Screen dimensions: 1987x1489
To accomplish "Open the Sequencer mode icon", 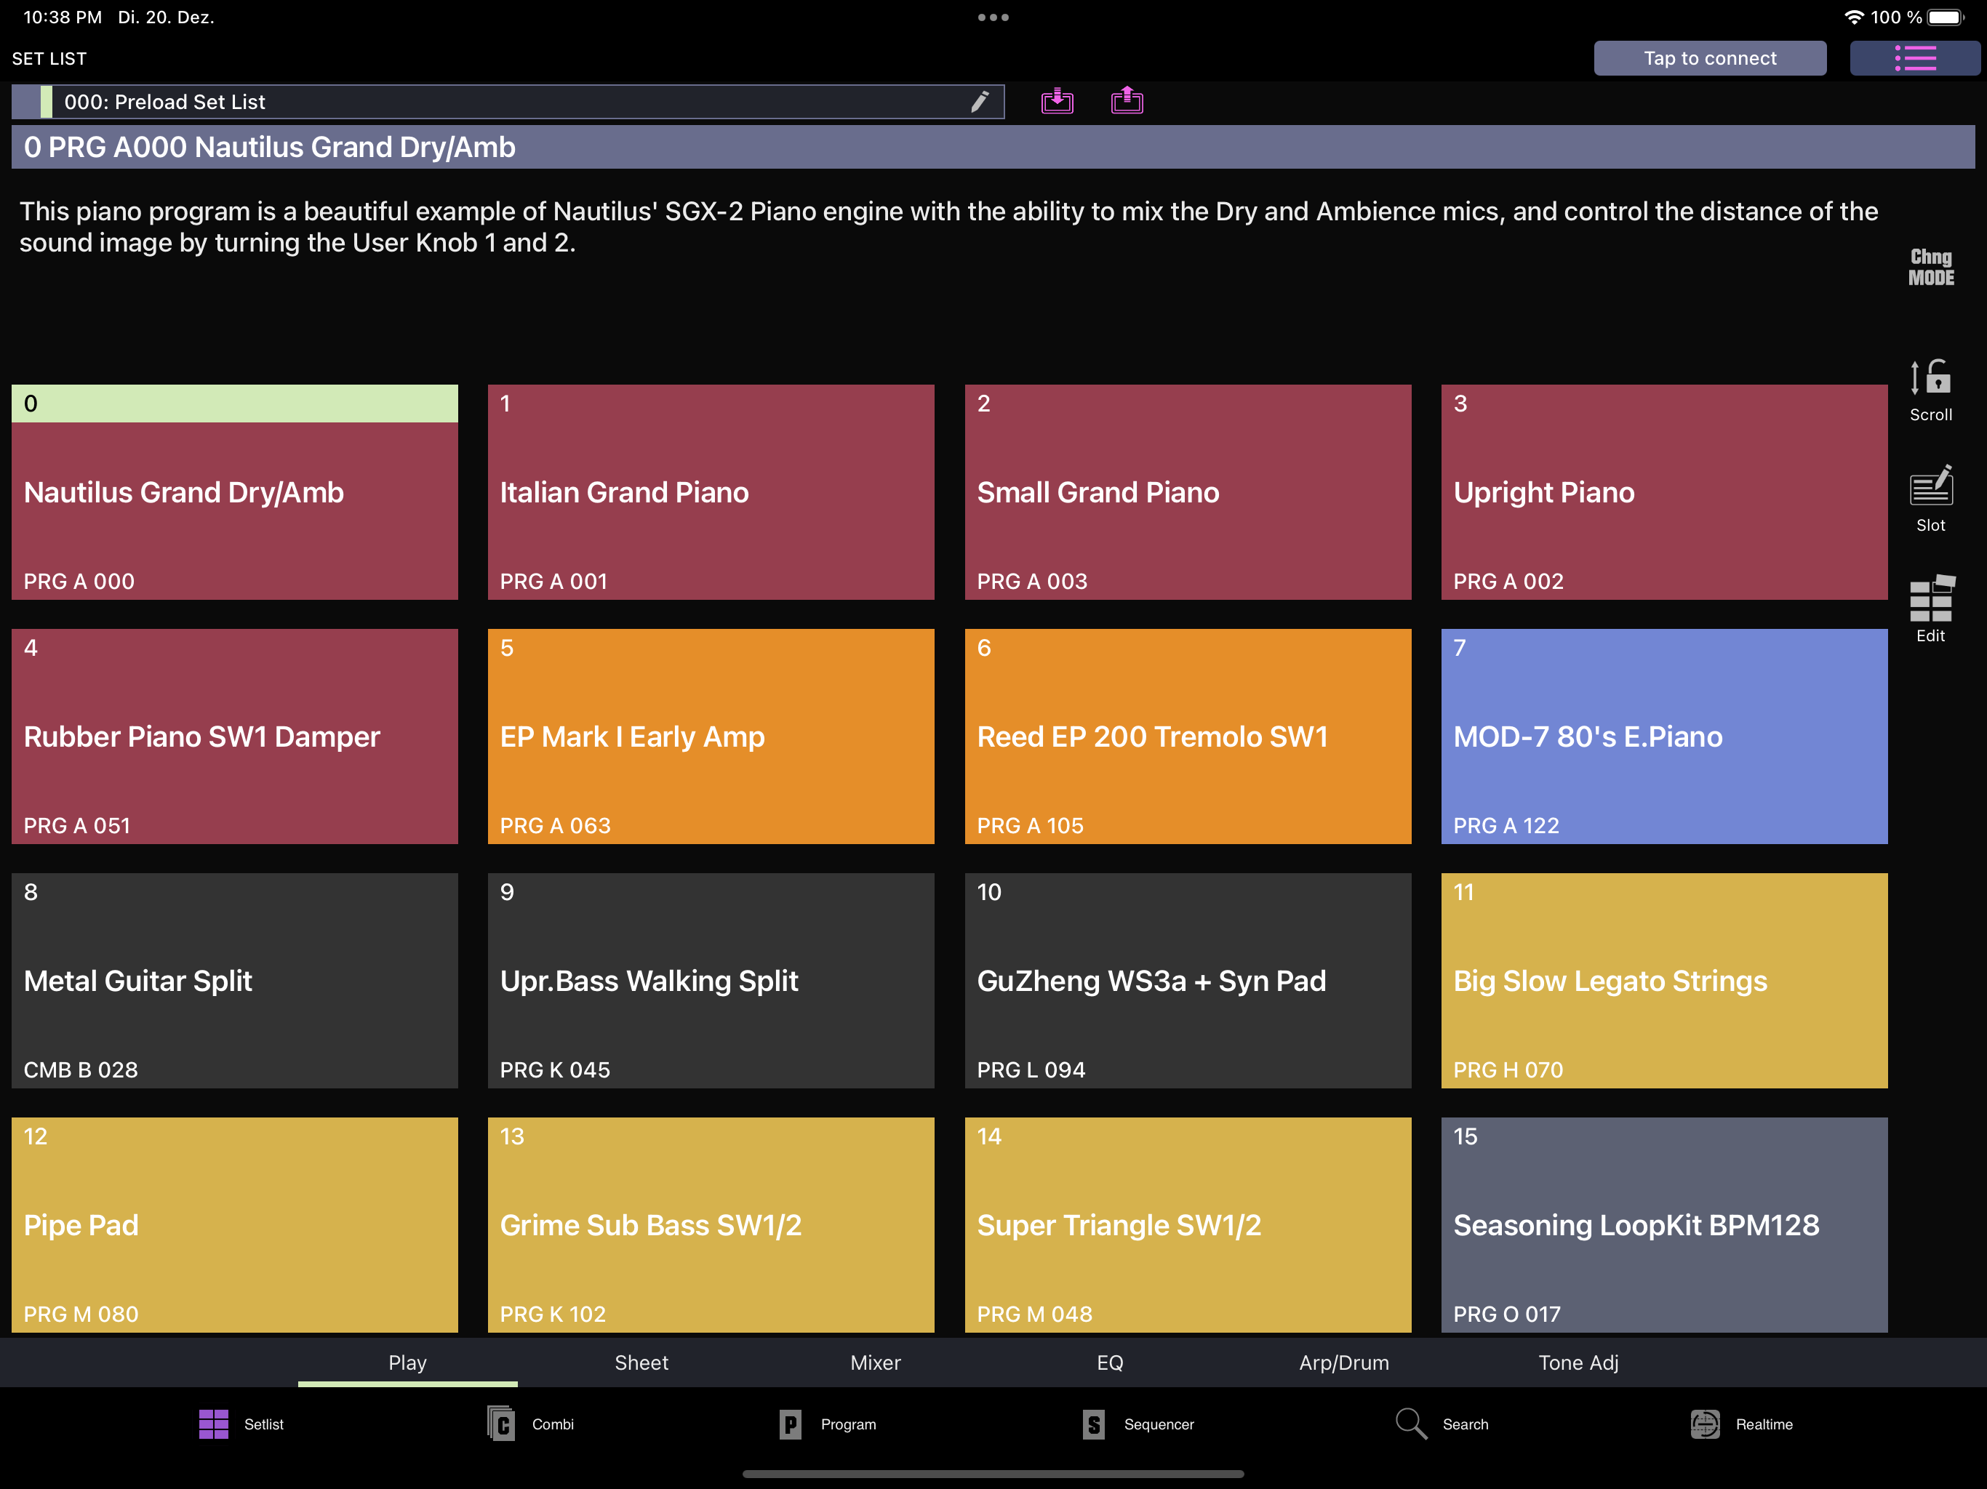I will pos(1138,1424).
